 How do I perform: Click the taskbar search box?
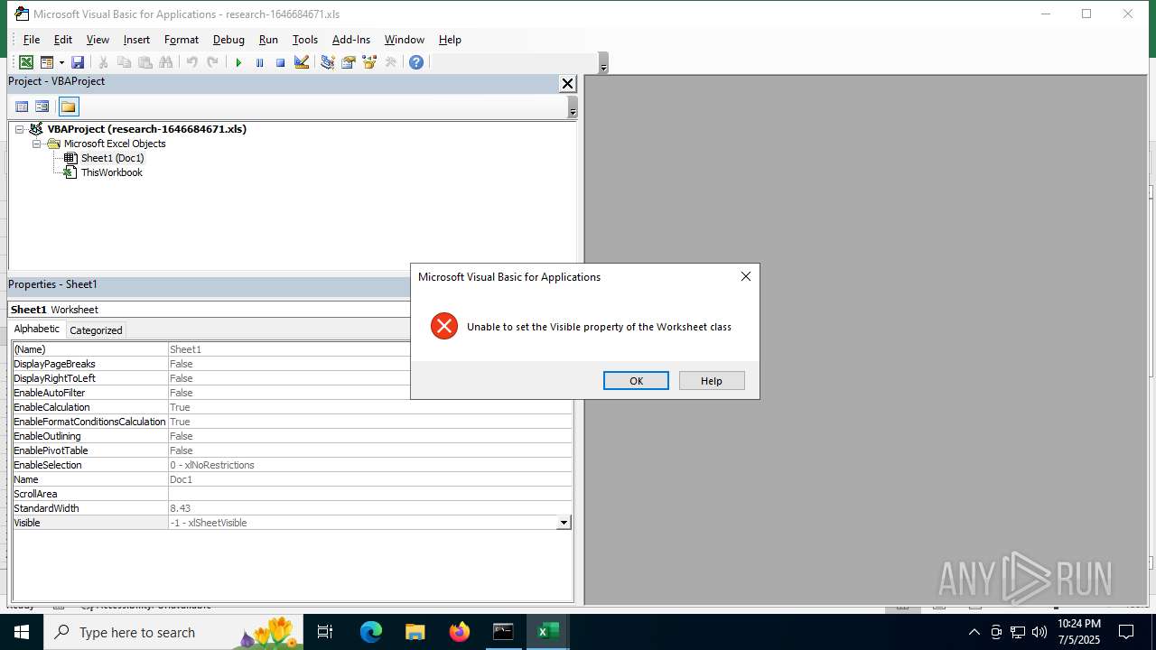tap(173, 632)
